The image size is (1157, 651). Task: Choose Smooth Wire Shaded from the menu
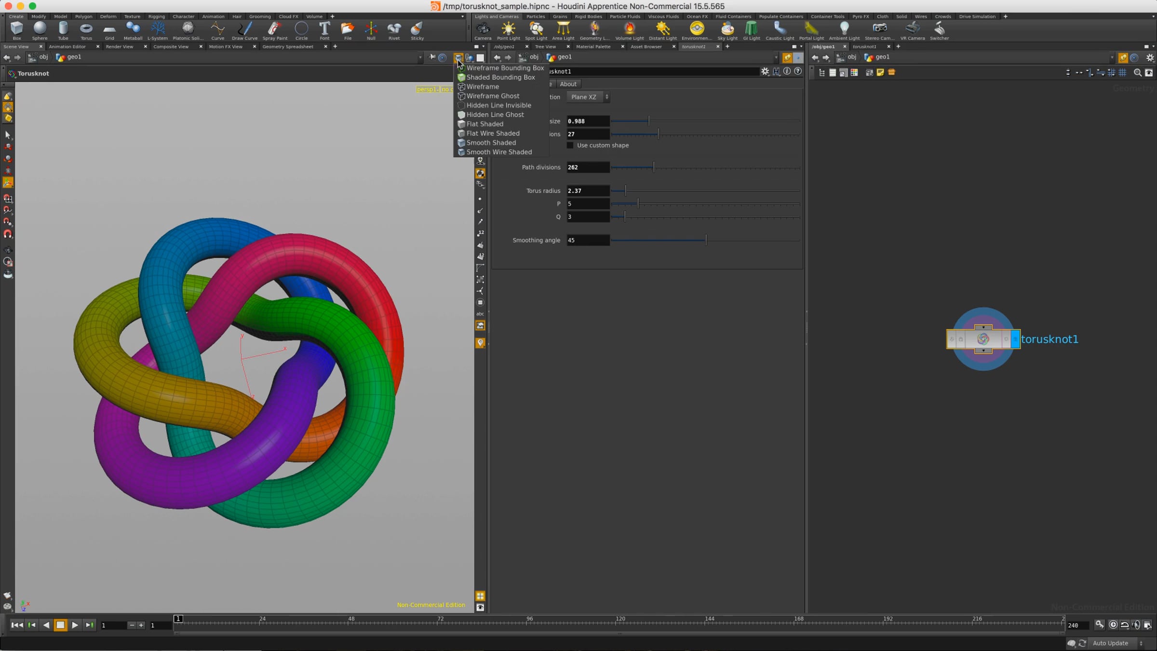tap(499, 152)
